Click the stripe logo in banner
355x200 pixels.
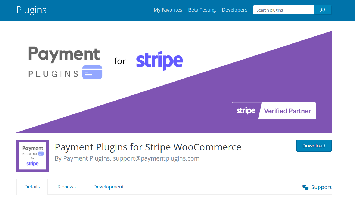(x=159, y=61)
